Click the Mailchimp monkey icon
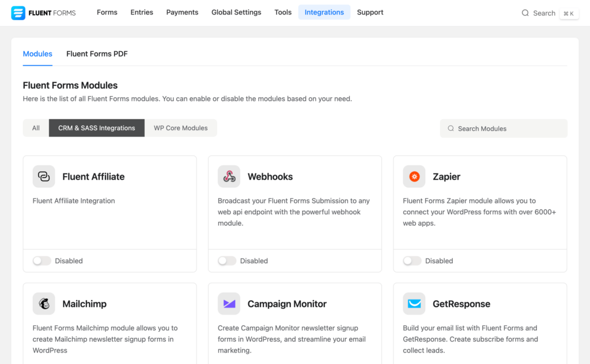 43,304
